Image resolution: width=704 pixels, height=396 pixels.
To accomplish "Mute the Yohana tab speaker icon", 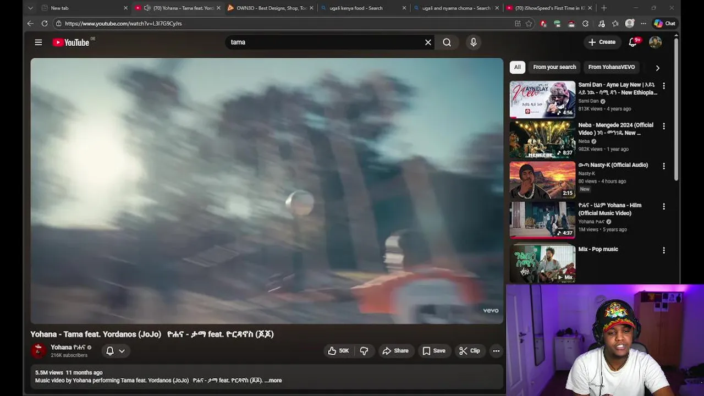I will click(147, 8).
